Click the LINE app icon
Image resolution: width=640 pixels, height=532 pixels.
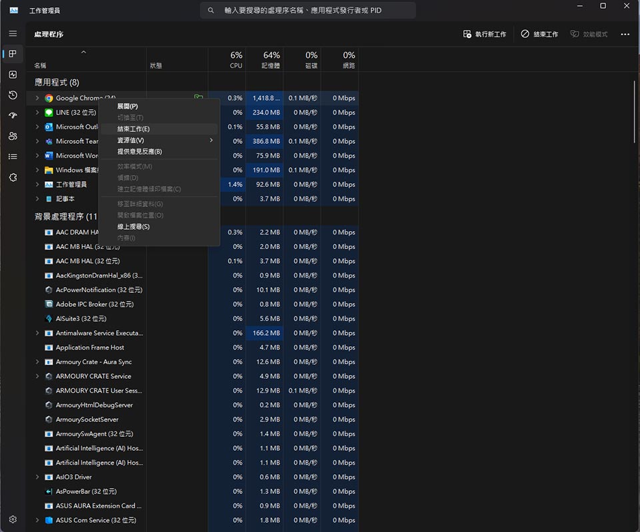tap(49, 113)
